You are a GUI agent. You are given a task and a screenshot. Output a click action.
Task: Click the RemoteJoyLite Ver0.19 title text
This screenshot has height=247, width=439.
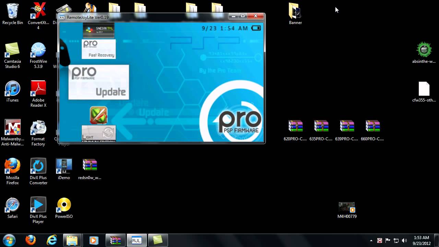(87, 17)
